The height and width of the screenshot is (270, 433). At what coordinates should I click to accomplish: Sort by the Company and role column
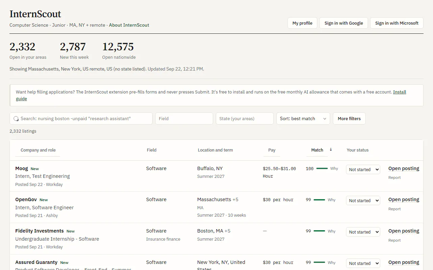(38, 150)
